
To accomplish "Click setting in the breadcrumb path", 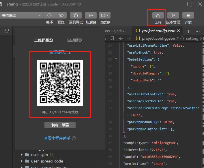I will tap(192, 38).
